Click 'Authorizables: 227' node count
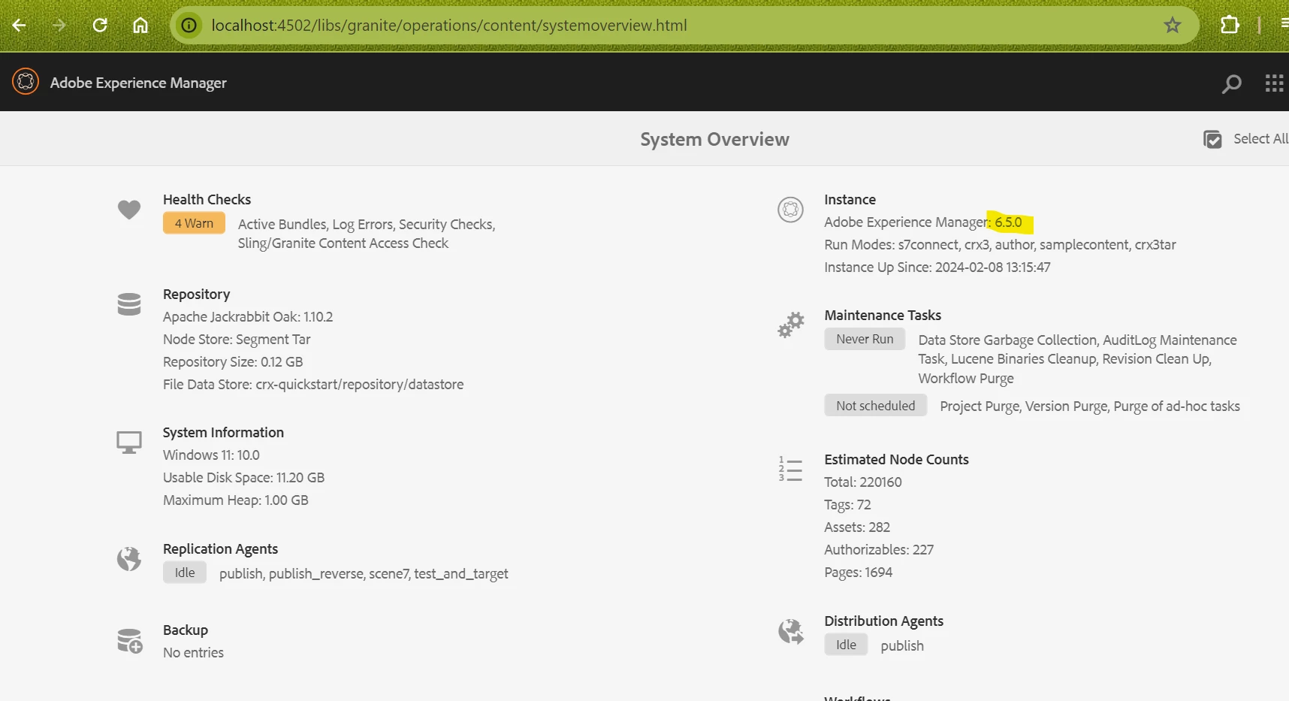 point(879,550)
